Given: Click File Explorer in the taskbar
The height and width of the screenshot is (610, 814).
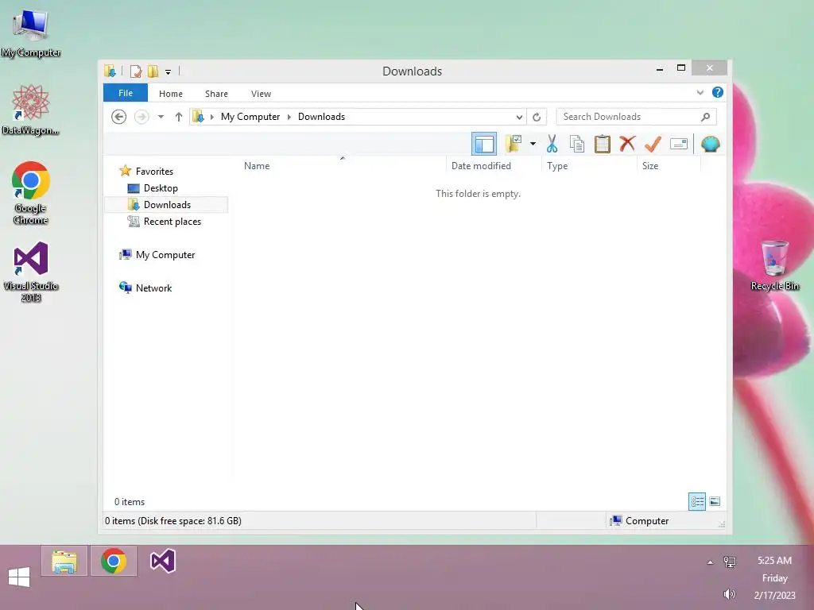Looking at the screenshot, I should tap(64, 562).
